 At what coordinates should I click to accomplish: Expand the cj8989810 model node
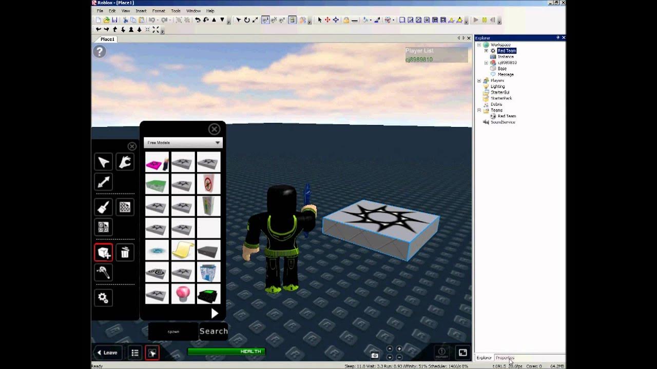coord(486,63)
